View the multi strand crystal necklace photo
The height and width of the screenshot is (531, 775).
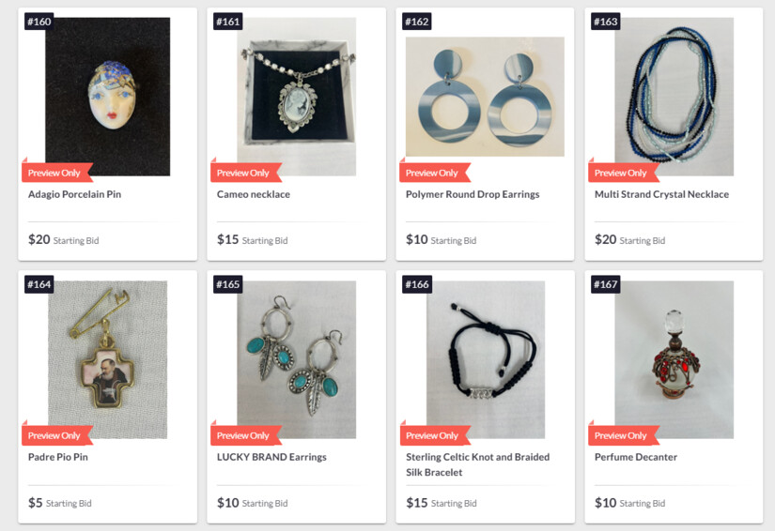(x=674, y=97)
